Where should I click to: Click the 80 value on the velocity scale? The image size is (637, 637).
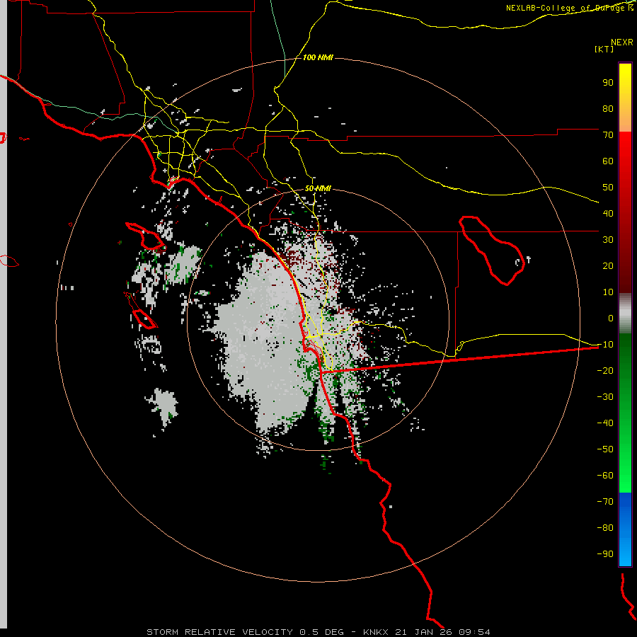(x=608, y=109)
